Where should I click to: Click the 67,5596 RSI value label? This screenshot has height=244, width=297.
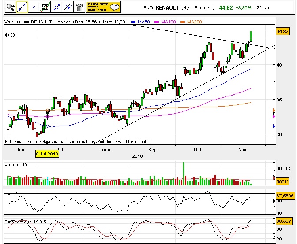click(285, 196)
